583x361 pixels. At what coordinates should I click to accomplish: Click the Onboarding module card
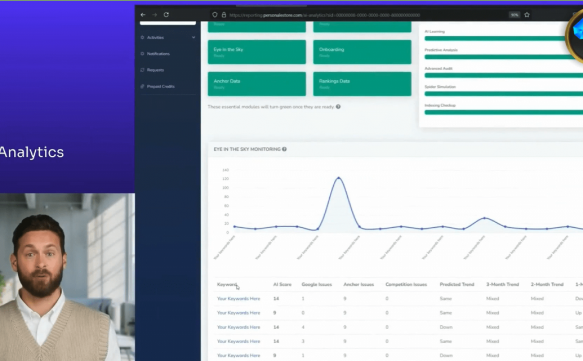[362, 52]
